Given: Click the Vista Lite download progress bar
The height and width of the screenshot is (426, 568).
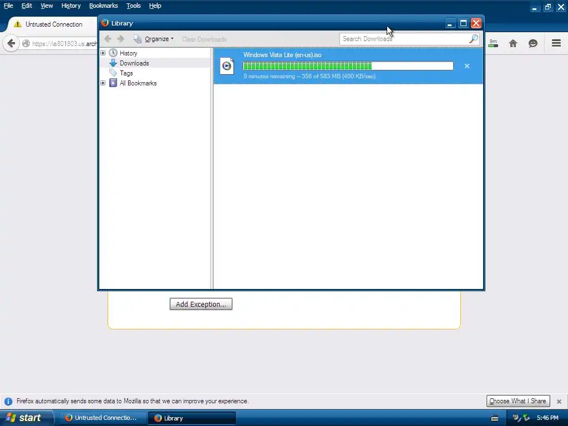Looking at the screenshot, I should click(x=348, y=66).
